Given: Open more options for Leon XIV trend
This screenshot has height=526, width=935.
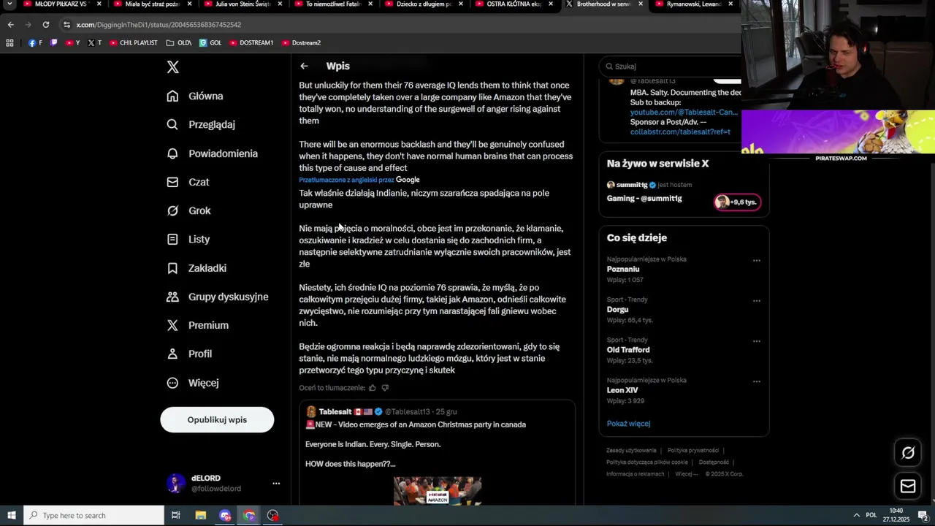Looking at the screenshot, I should [x=757, y=381].
